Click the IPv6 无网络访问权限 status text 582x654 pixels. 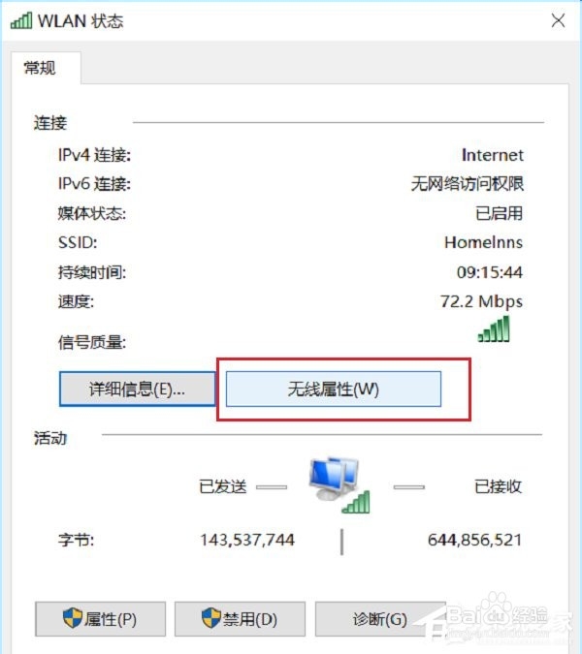point(468,184)
